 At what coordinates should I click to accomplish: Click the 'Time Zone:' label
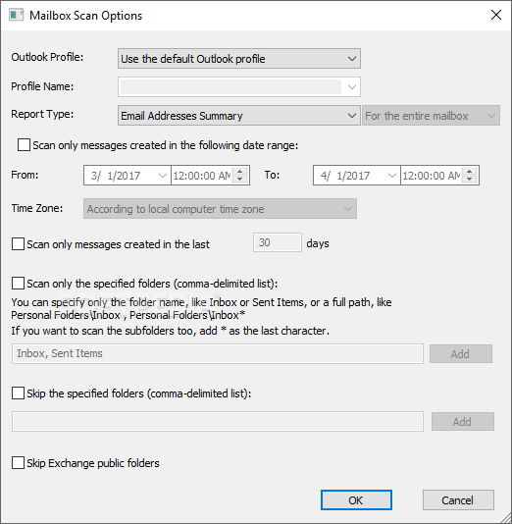37,208
